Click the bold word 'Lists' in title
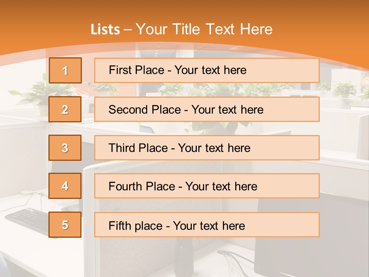 [x=105, y=30]
